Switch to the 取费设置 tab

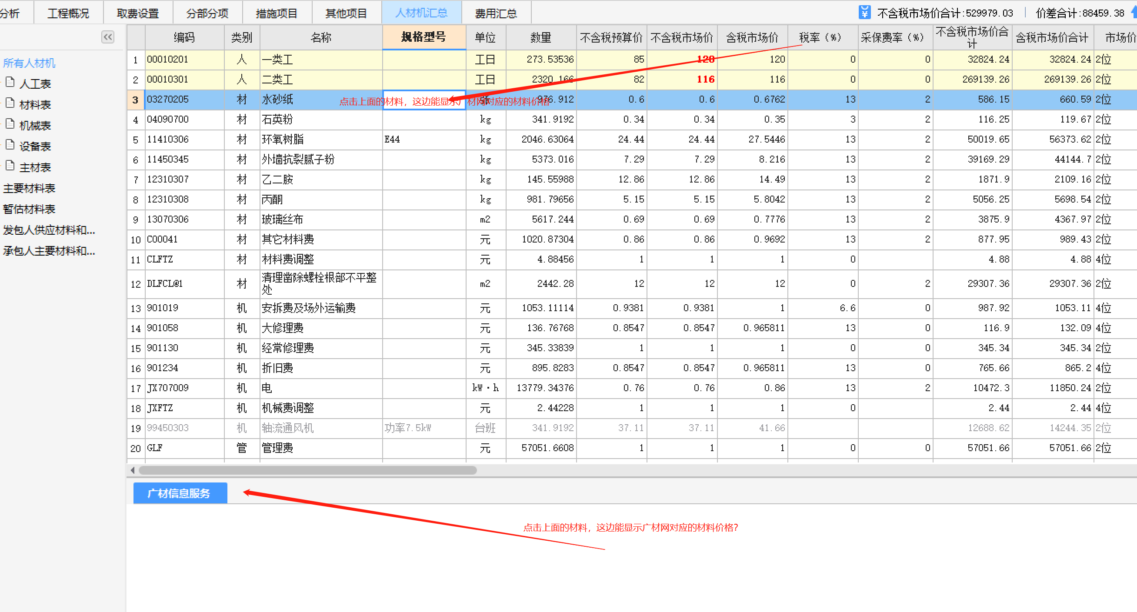click(x=138, y=13)
